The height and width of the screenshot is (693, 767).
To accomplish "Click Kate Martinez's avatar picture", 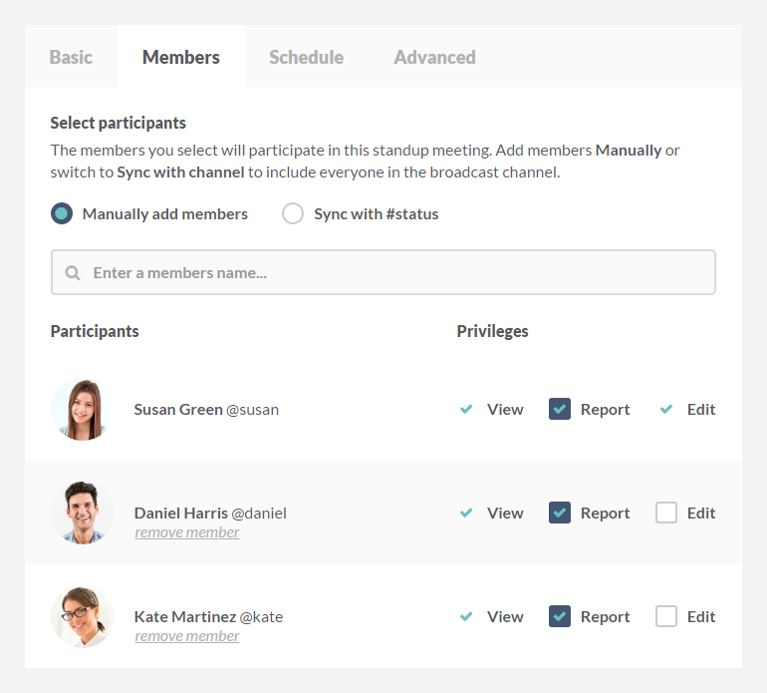I will tap(83, 616).
